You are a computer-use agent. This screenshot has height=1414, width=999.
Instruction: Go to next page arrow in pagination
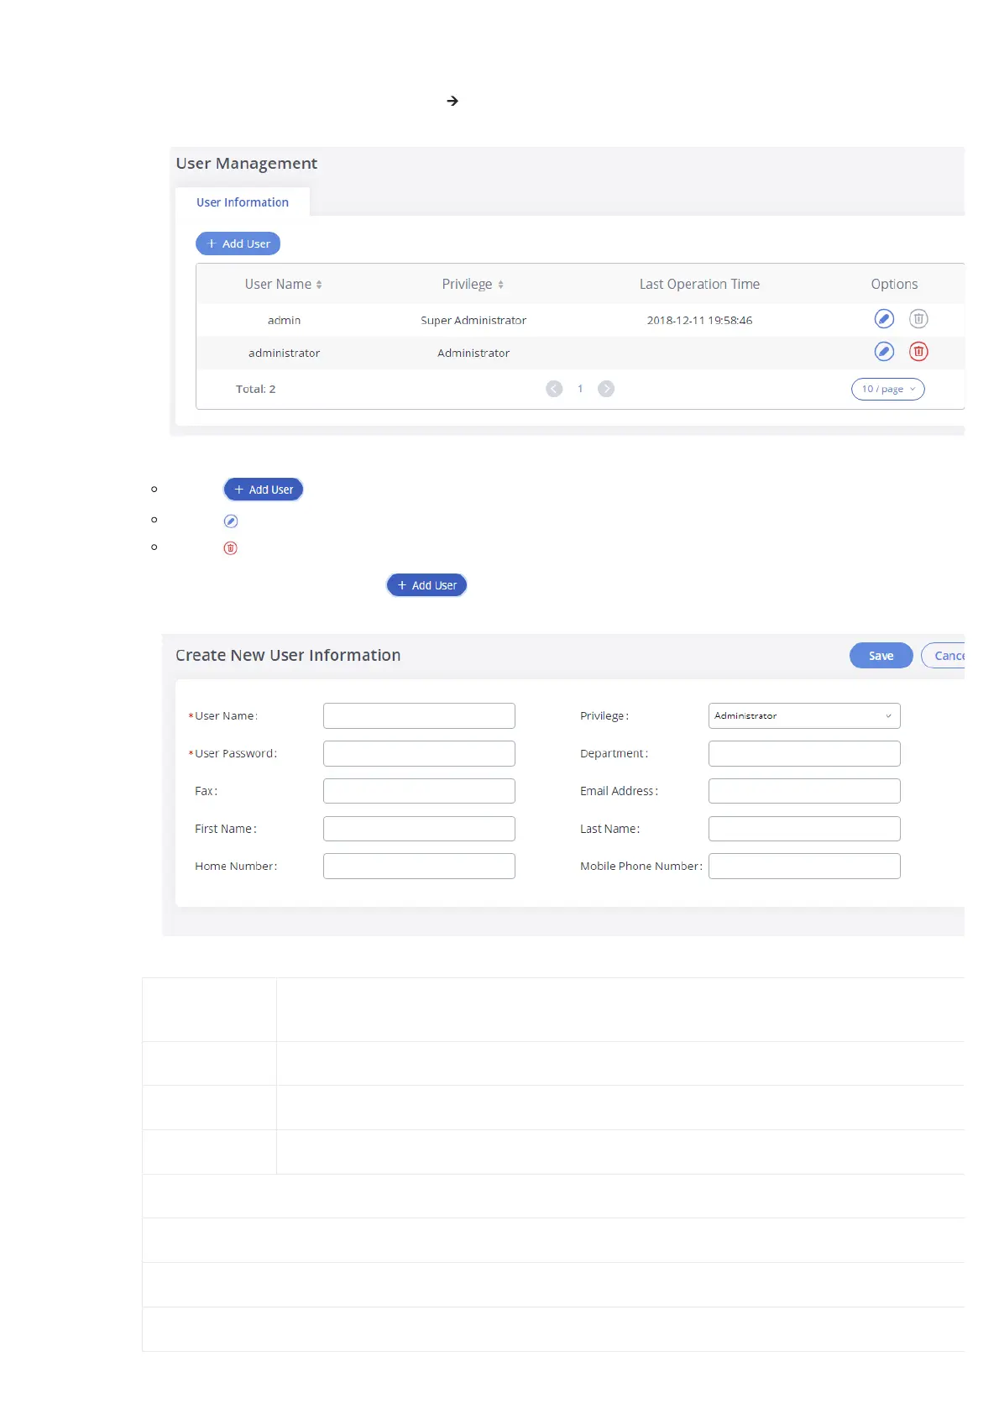point(606,389)
